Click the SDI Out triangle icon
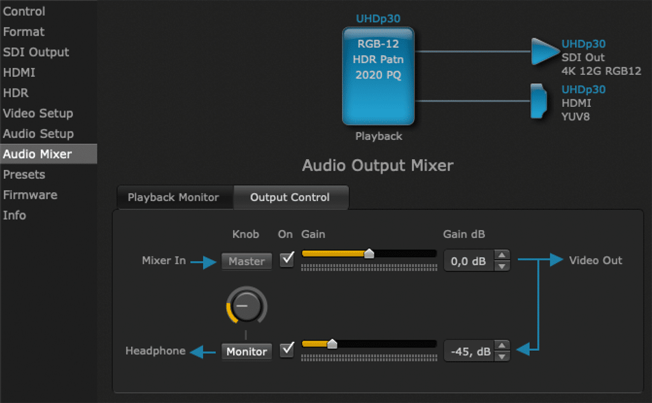 544,51
